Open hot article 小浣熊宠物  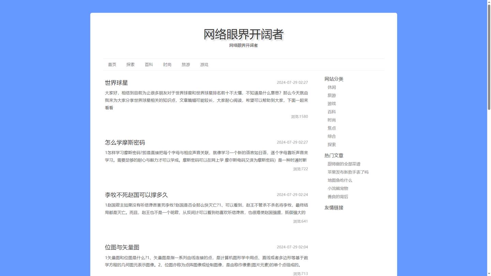coord(338,188)
